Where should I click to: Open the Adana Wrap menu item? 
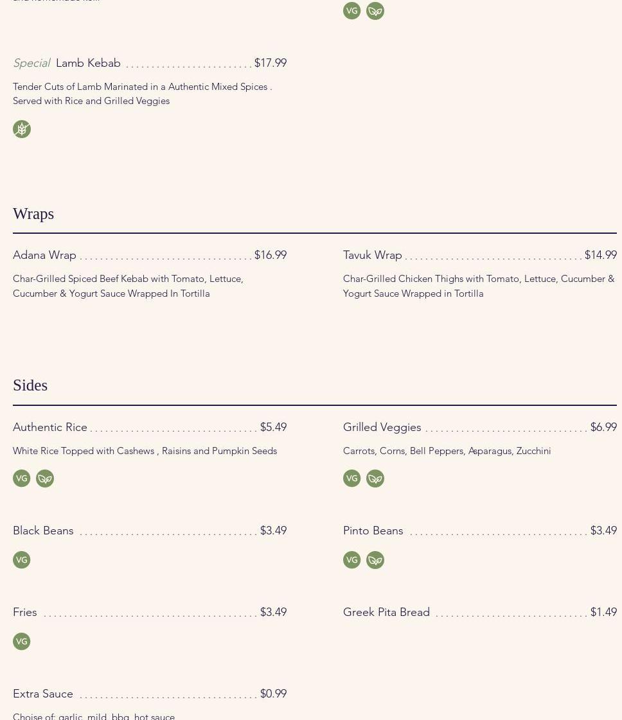click(45, 255)
